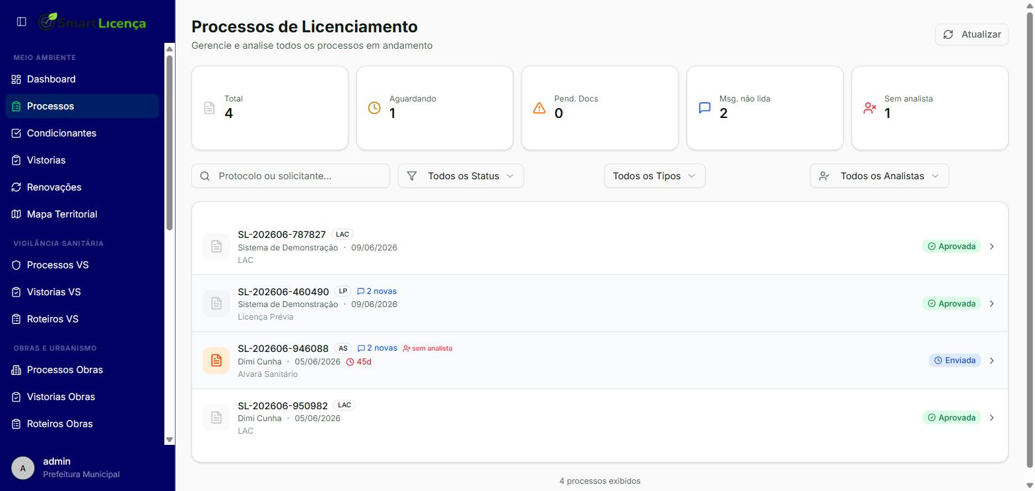This screenshot has width=1035, height=491.
Task: Click the Dashboard grid icon
Action: coord(17,79)
